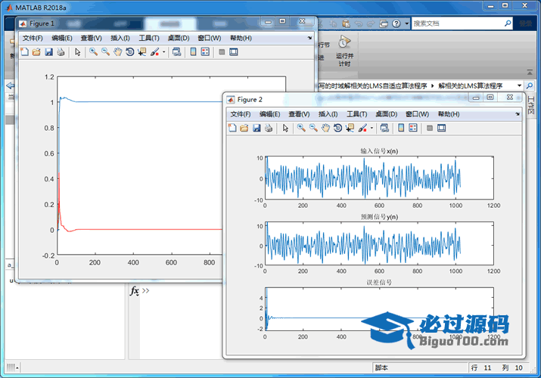Image resolution: width=541 pixels, height=378 pixels.
Task: Open 查看(V) menu in Figure 2
Action: point(299,114)
